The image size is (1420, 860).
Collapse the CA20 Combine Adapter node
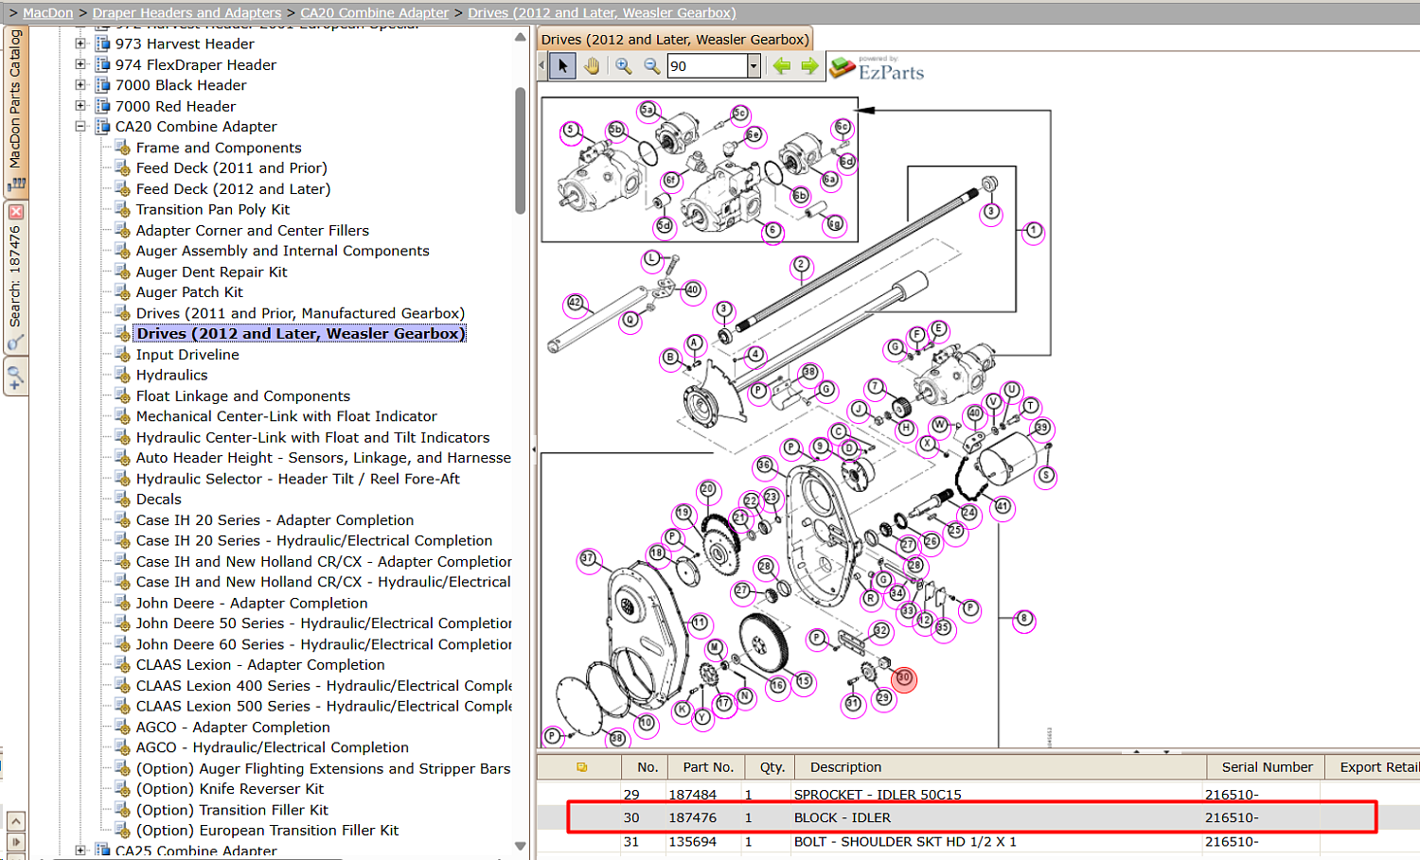click(x=80, y=127)
